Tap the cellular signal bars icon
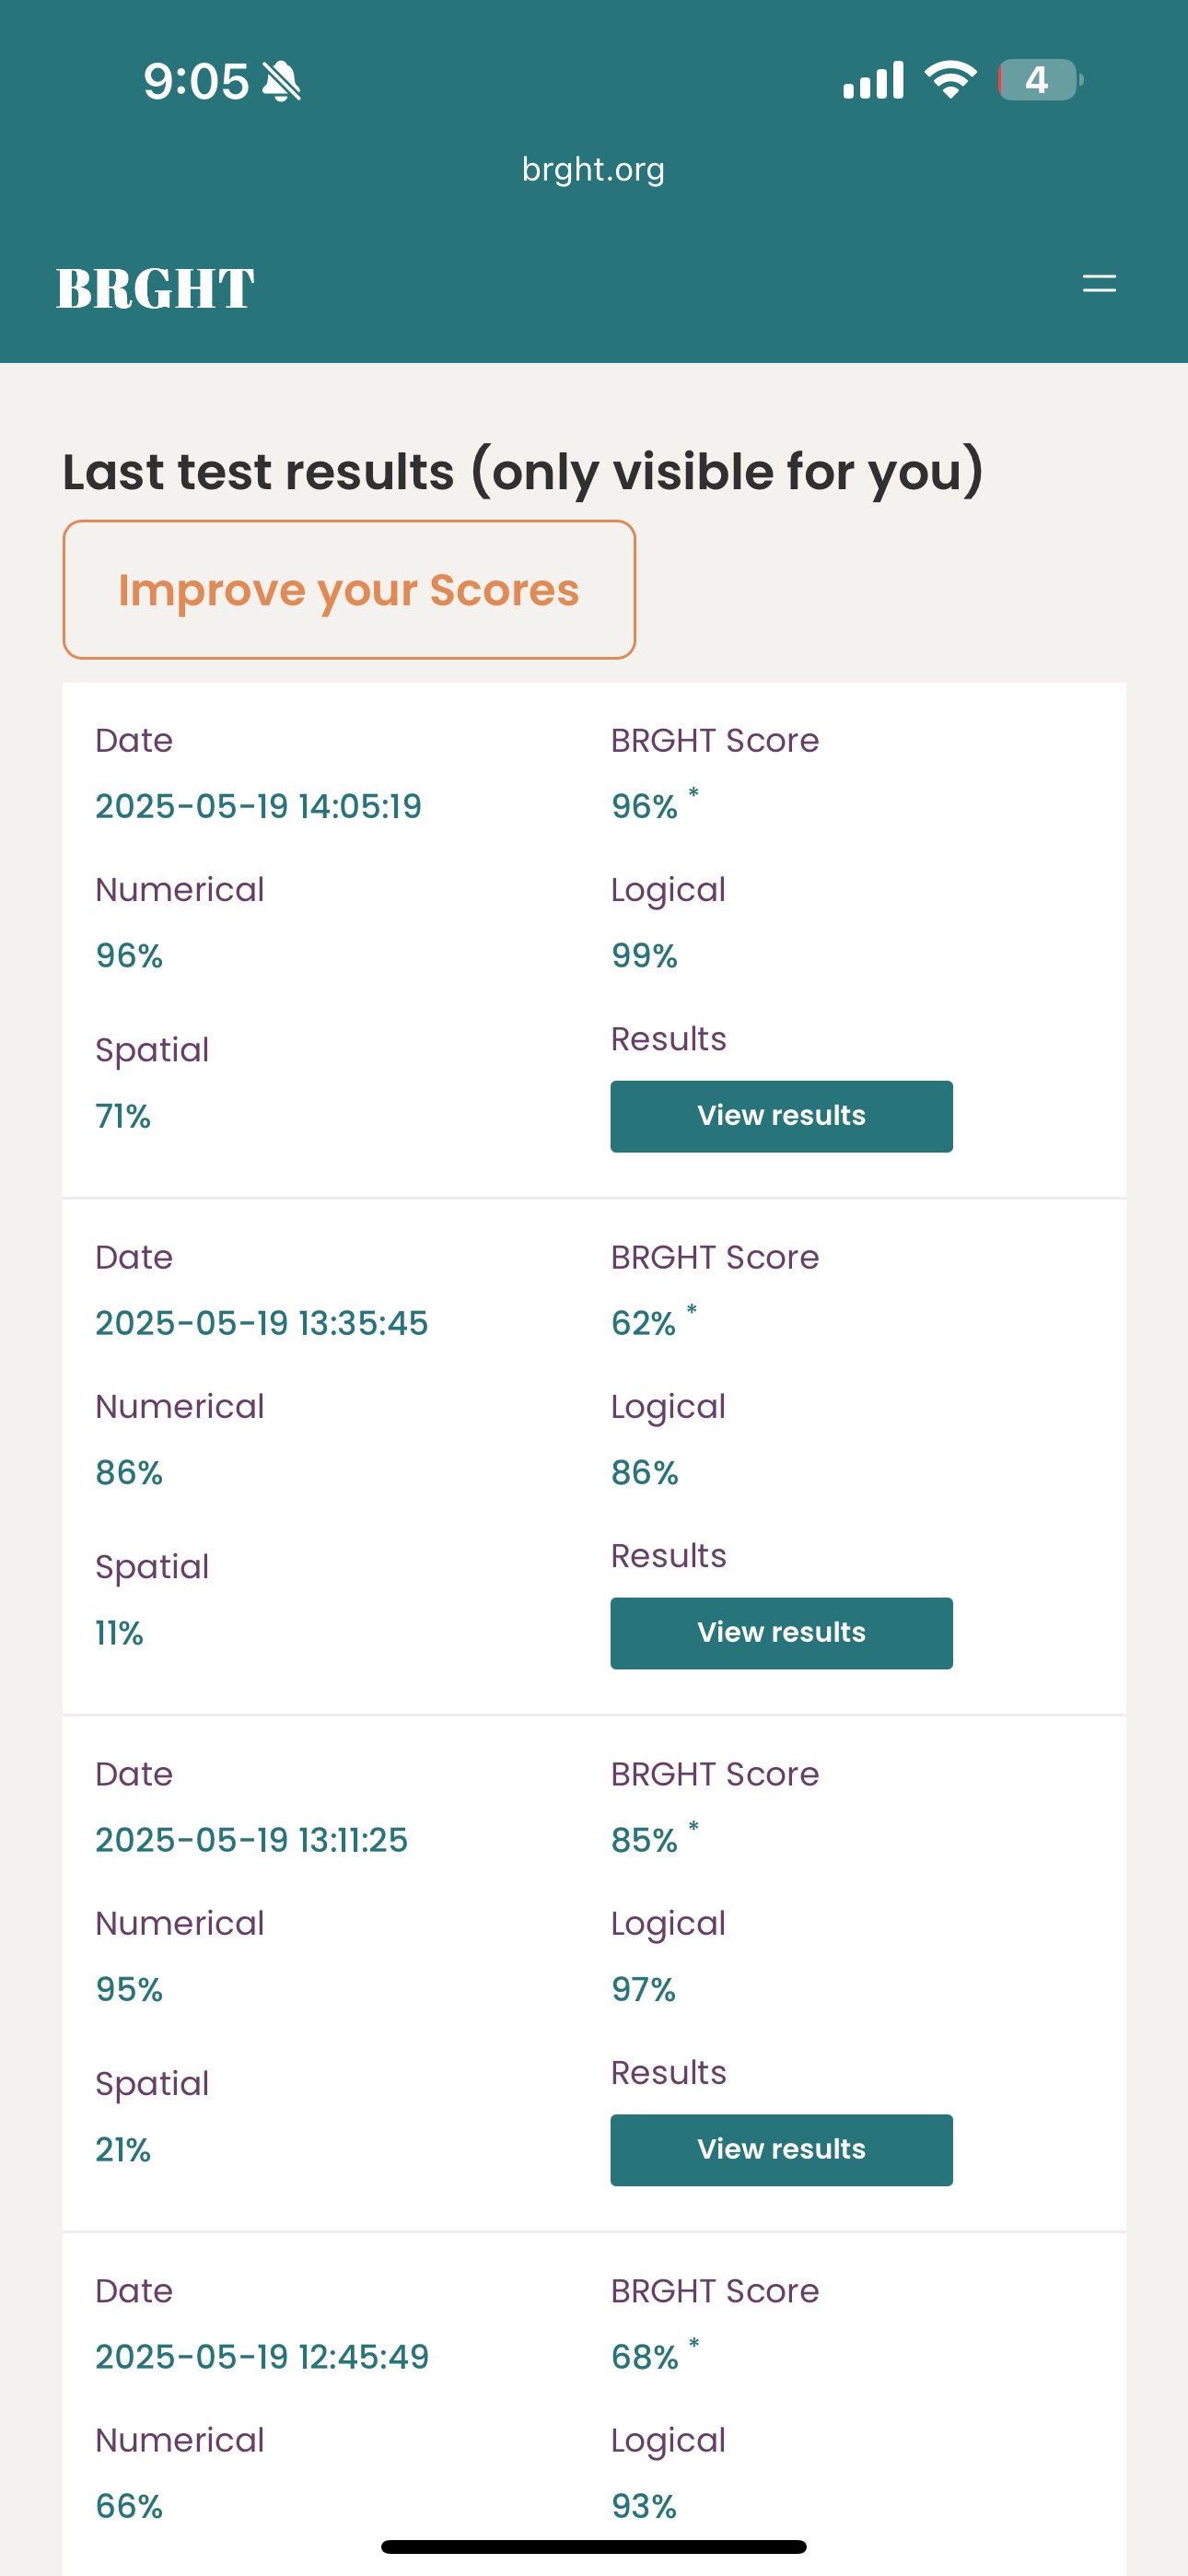Image resolution: width=1188 pixels, height=2576 pixels. (873, 80)
